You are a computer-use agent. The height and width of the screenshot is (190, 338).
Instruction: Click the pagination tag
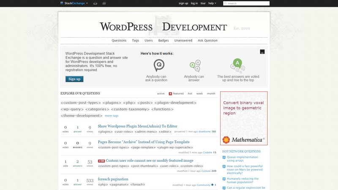tap(119, 185)
